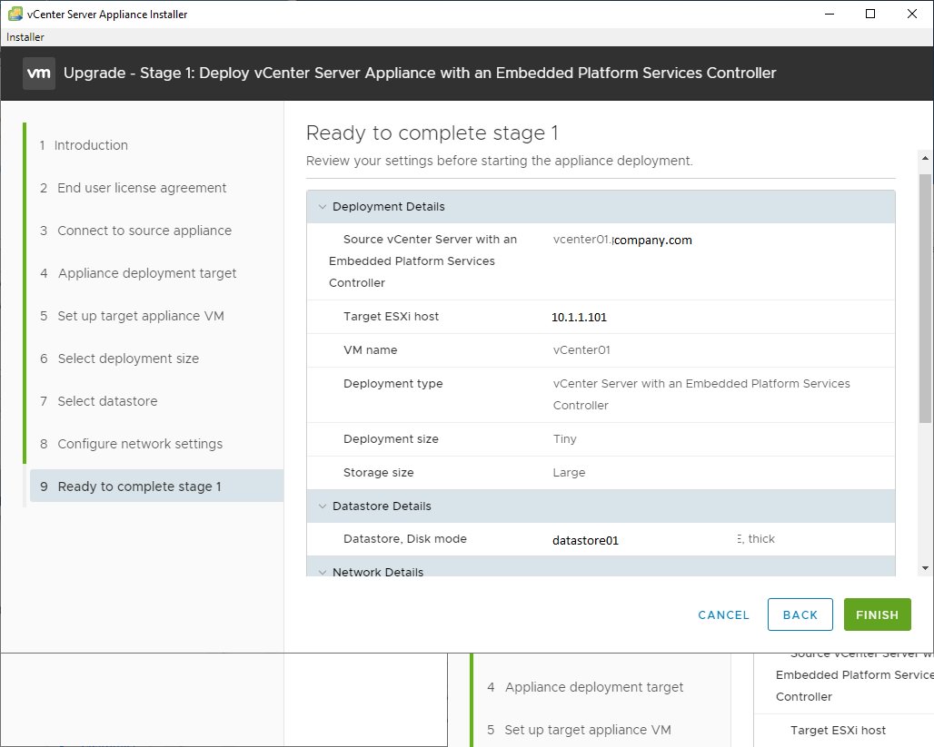This screenshot has height=747, width=934.
Task: Go to step 5 Set up target appliance VM
Action: tap(132, 316)
